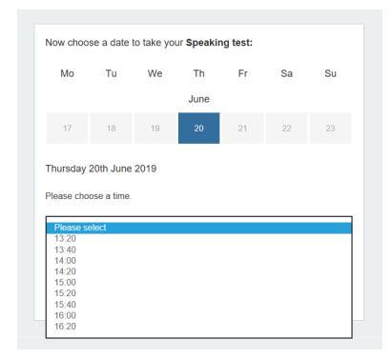Click the Thursday 20th June 2019 text

coord(101,169)
